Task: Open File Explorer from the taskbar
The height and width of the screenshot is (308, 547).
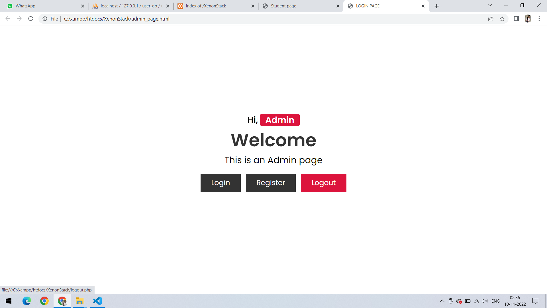Action: (79, 301)
